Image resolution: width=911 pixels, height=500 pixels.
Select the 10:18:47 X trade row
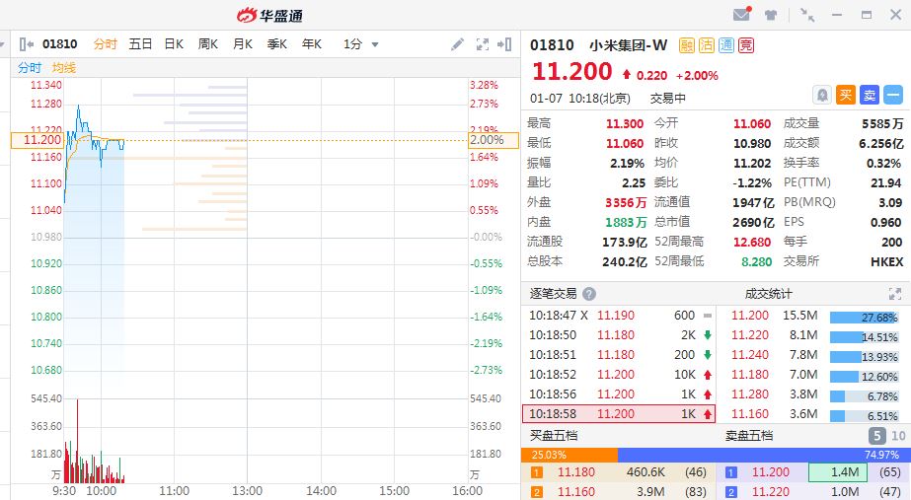point(619,316)
